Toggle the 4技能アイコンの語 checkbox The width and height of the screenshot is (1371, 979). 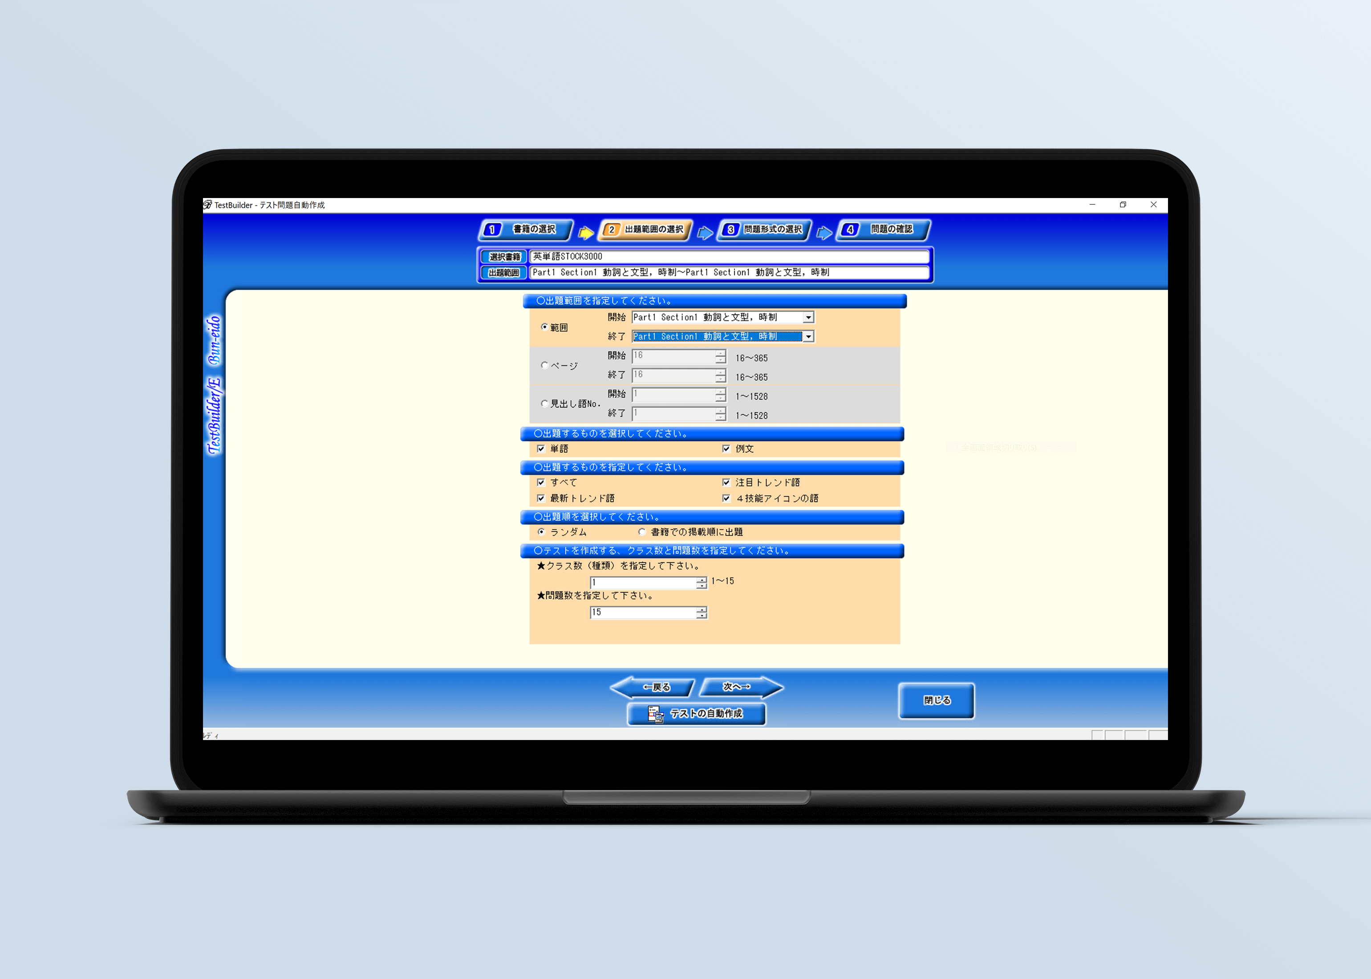(x=726, y=498)
